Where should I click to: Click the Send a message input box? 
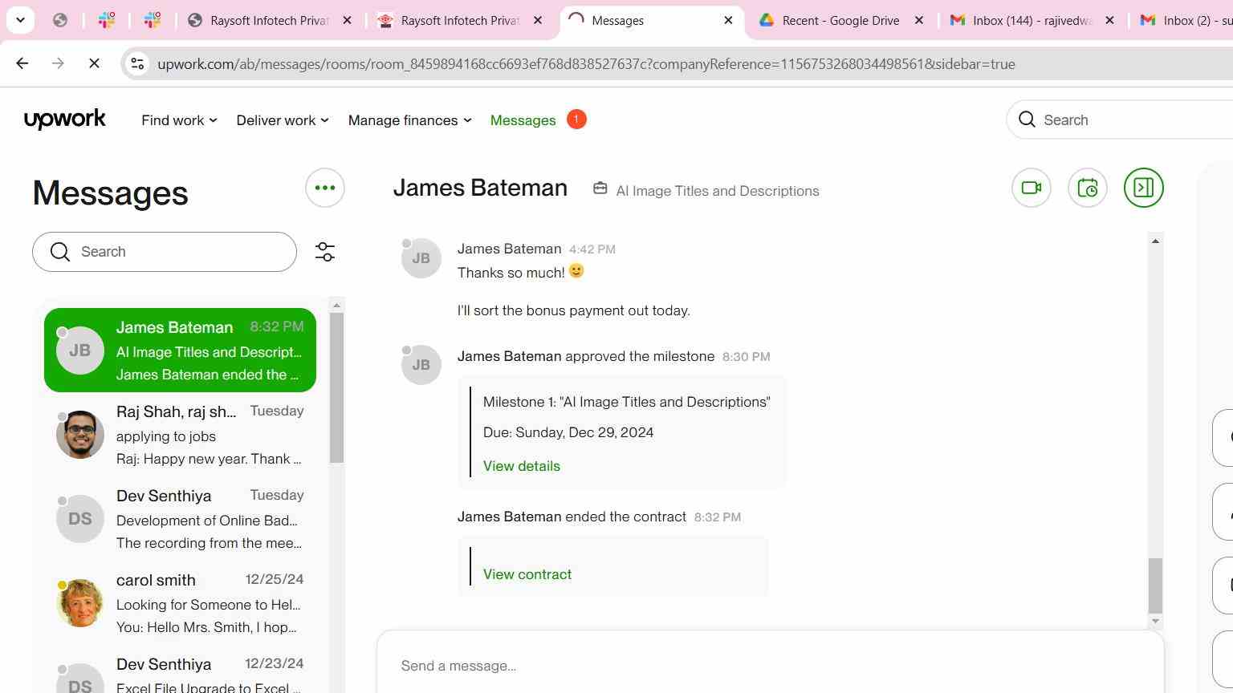[771, 666]
